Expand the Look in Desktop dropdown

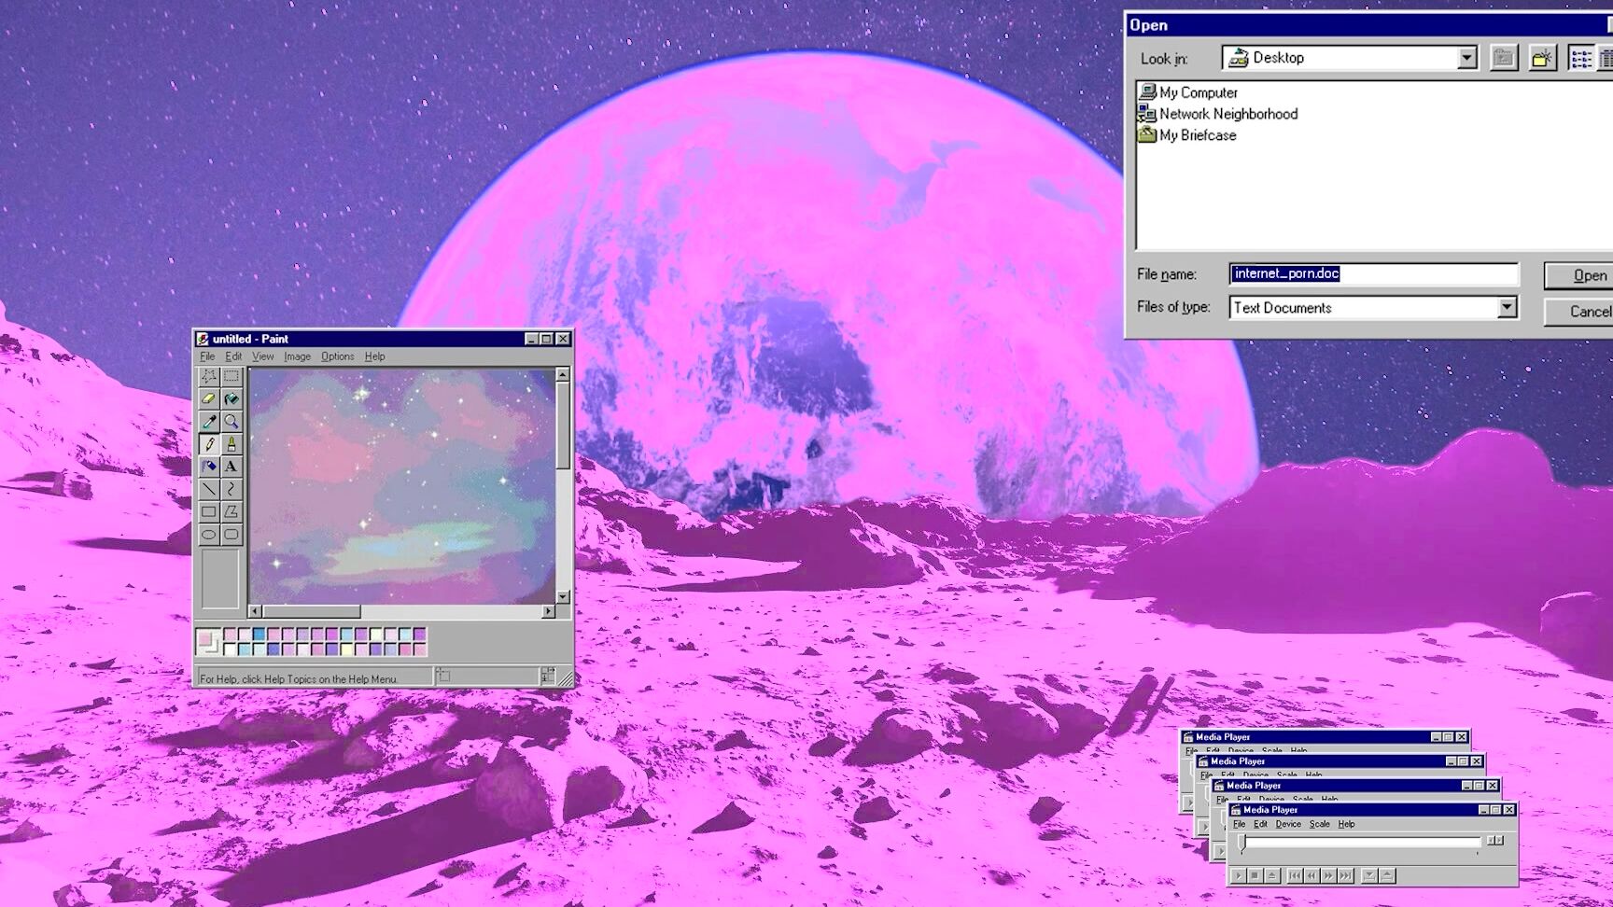(1466, 58)
